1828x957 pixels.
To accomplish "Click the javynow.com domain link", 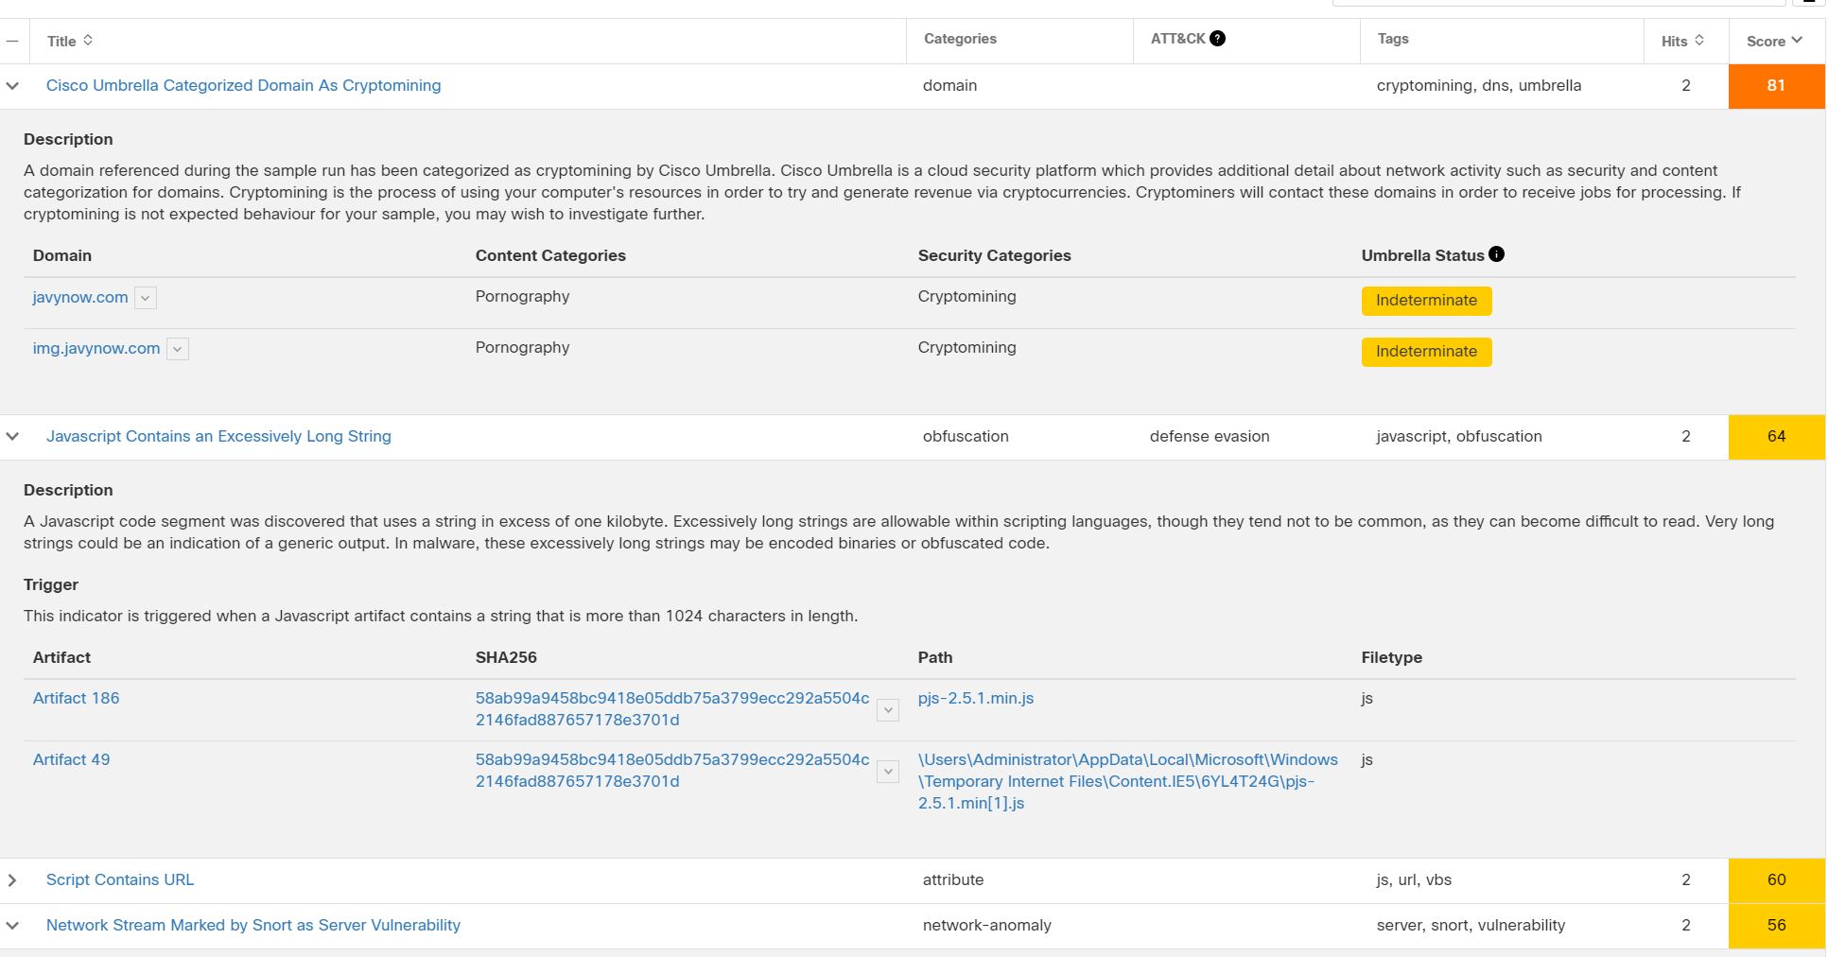I will [80, 297].
